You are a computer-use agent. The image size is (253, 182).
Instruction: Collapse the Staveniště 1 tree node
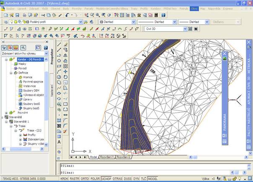point(6,122)
